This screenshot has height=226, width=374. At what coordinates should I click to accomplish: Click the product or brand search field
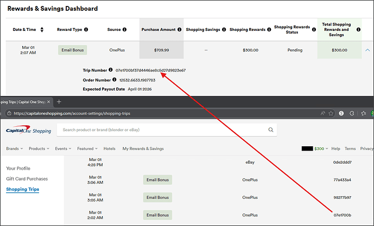click(163, 130)
